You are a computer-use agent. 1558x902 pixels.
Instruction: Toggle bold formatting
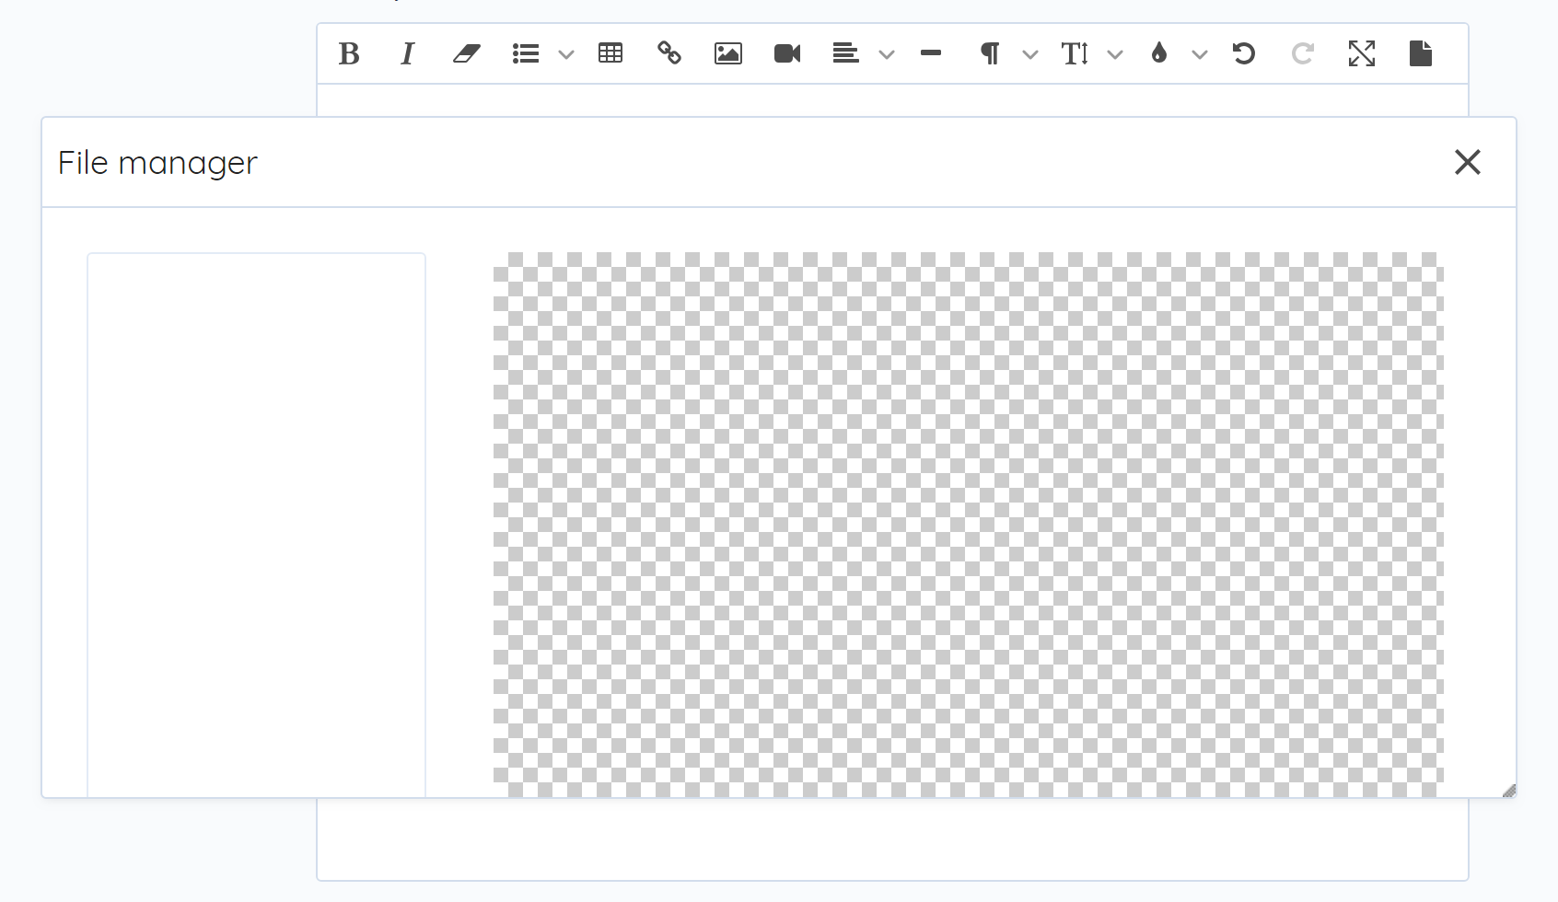point(349,53)
